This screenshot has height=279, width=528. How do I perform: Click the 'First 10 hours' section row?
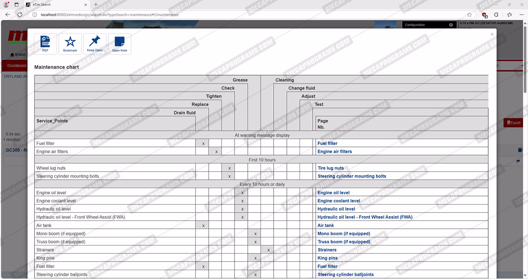(261, 160)
